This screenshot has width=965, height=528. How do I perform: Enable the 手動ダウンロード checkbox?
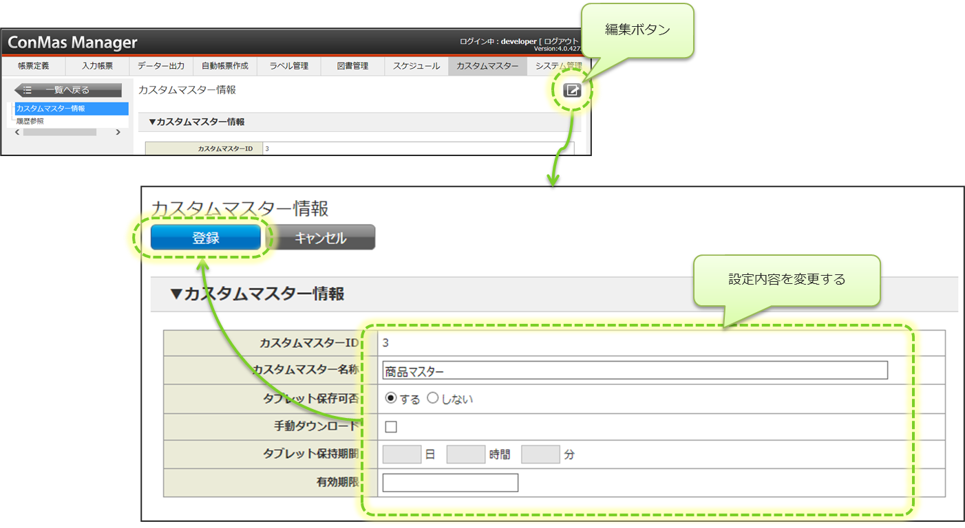pyautogui.click(x=391, y=427)
